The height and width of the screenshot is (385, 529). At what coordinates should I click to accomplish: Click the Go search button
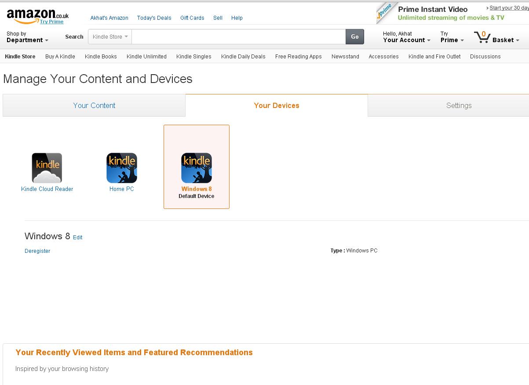point(355,37)
